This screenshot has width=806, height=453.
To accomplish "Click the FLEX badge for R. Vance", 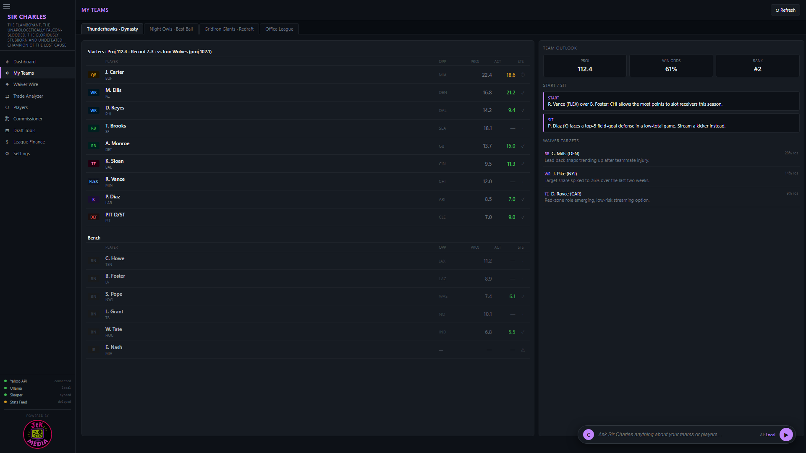I will (x=94, y=182).
